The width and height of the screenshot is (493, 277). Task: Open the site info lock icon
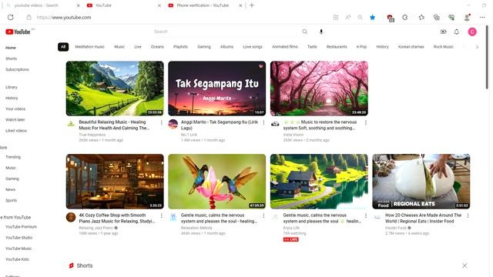point(29,17)
